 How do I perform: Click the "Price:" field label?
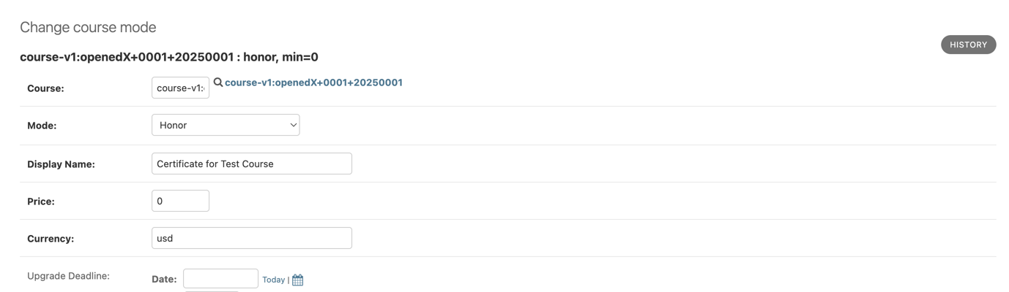(41, 201)
